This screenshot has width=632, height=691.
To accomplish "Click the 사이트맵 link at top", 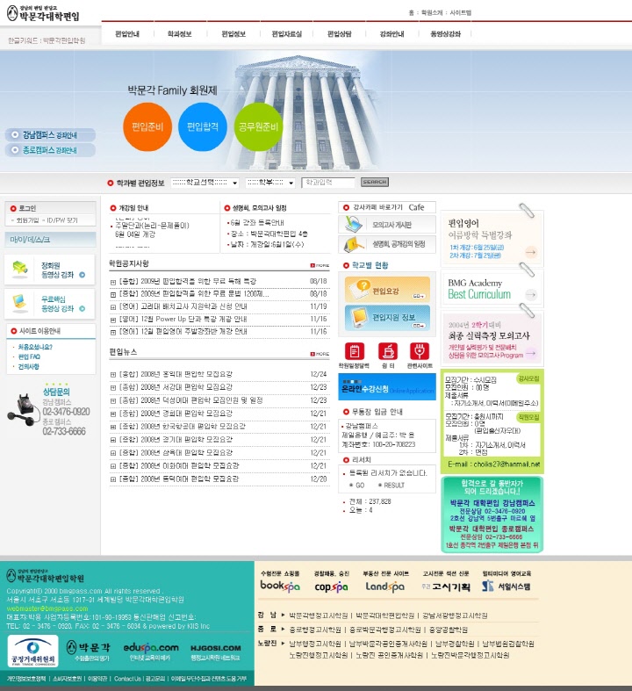I will point(461,13).
